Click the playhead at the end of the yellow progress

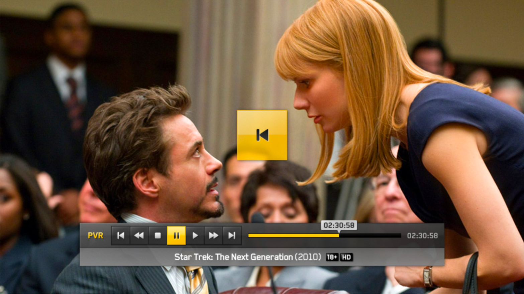339,236
